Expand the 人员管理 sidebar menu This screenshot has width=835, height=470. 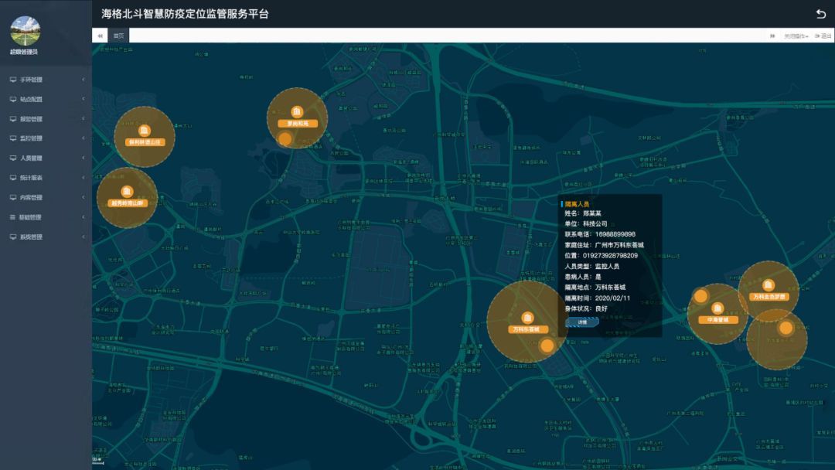click(46, 158)
